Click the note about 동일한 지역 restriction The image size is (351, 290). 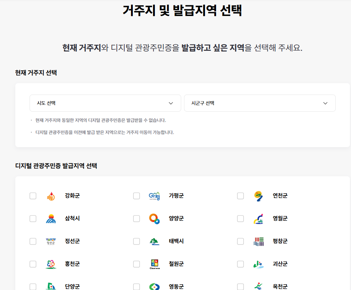coord(100,120)
